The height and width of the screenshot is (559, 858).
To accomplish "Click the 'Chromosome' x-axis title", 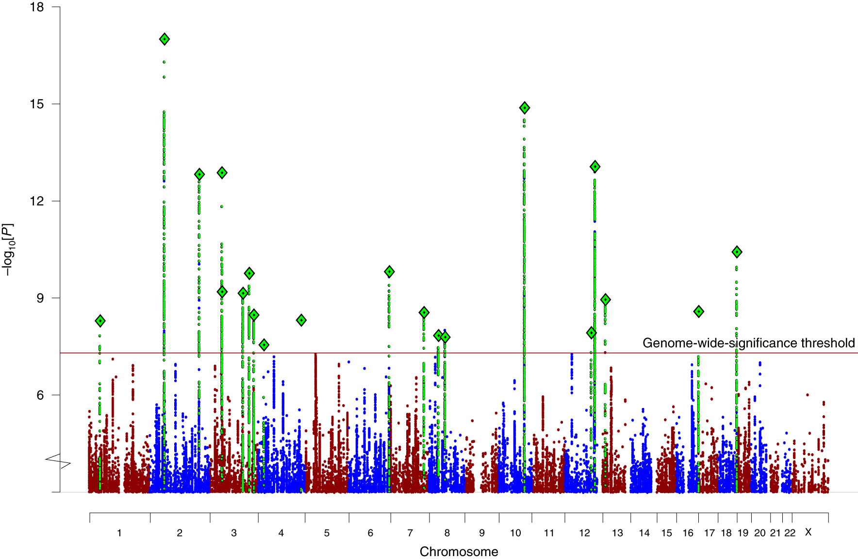I will (x=459, y=552).
